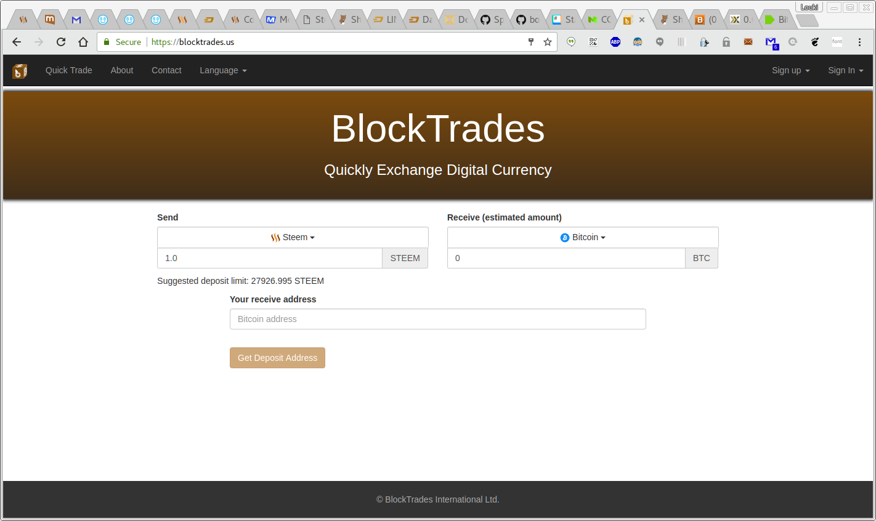This screenshot has width=876, height=521.
Task: Reload the page with the refresh icon
Action: click(x=61, y=42)
